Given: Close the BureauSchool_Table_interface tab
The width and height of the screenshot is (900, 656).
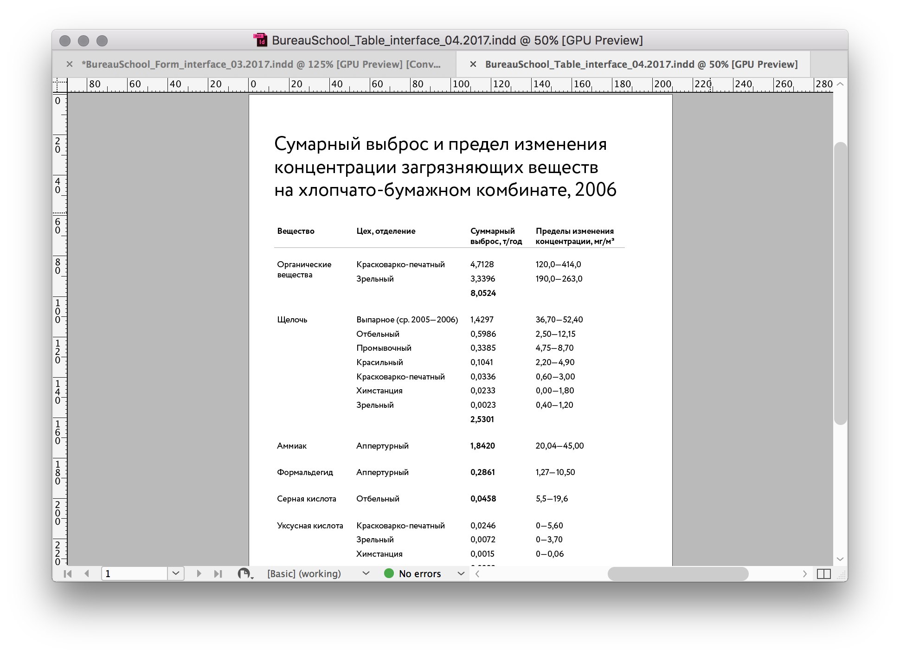Looking at the screenshot, I should [473, 64].
